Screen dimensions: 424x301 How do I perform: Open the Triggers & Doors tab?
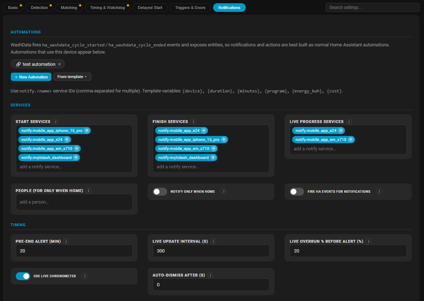click(190, 8)
